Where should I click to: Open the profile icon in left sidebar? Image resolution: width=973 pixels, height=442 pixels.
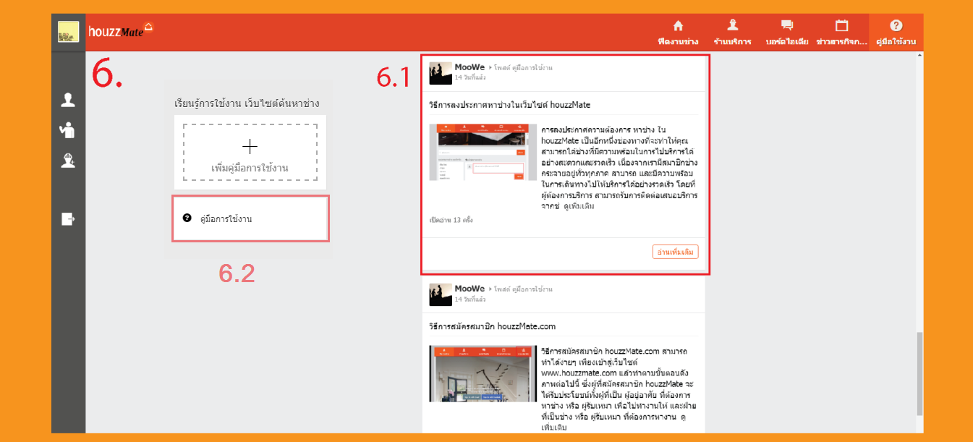(68, 100)
